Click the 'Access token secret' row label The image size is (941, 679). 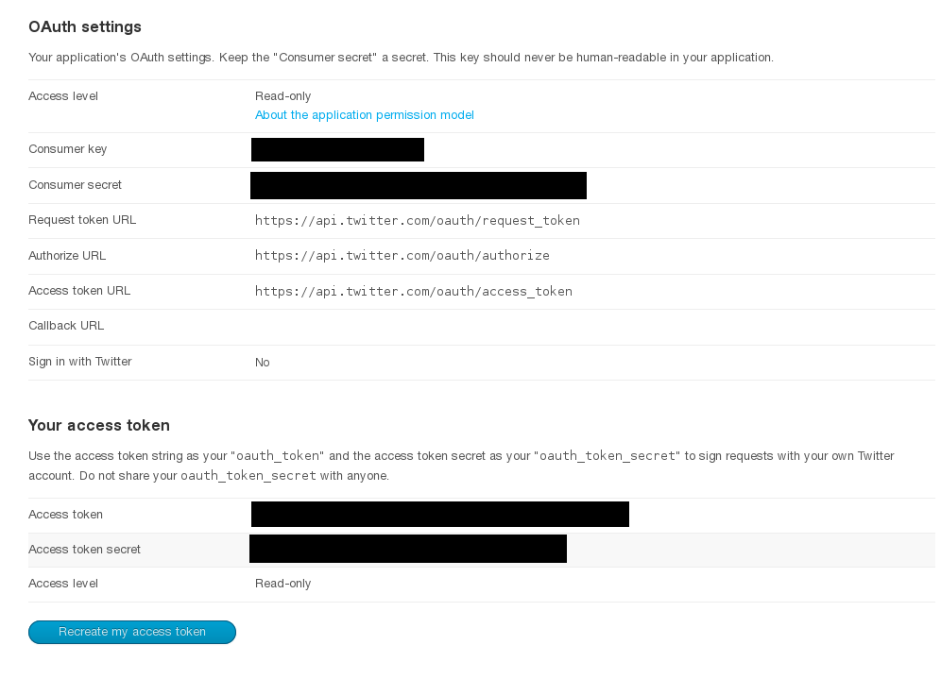tap(85, 549)
